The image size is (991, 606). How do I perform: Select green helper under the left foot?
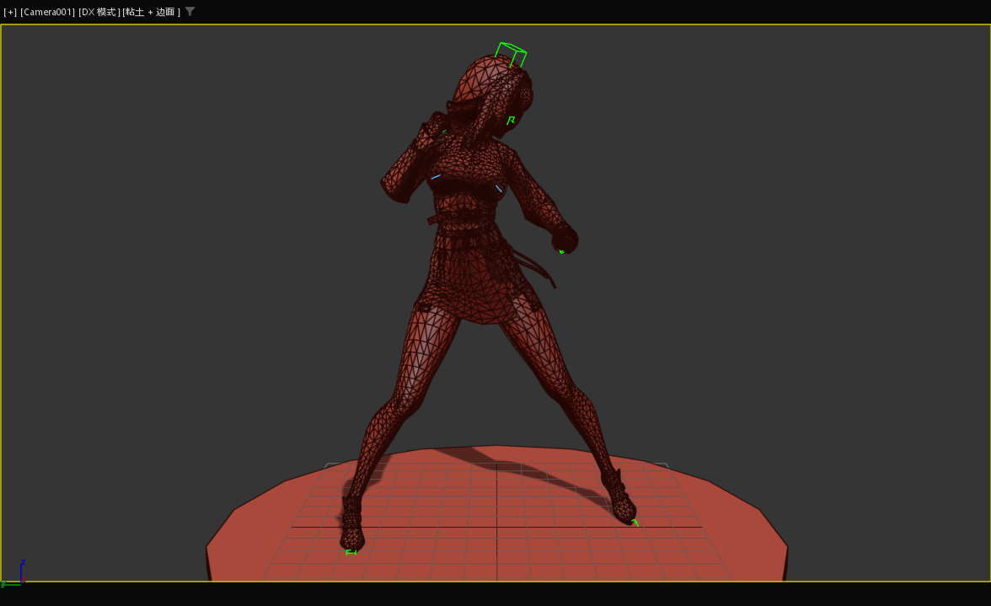pyautogui.click(x=351, y=552)
